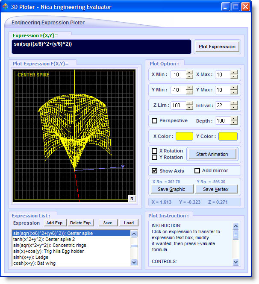Toggle the X Rotation checkbox
Screen dimensions: 259x284
point(155,151)
